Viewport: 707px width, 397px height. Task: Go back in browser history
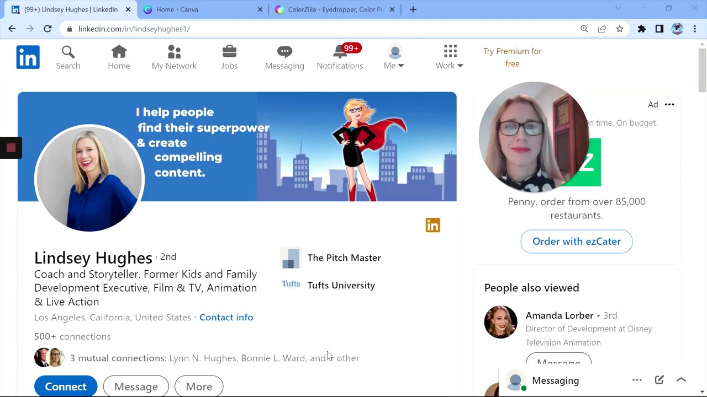(12, 29)
